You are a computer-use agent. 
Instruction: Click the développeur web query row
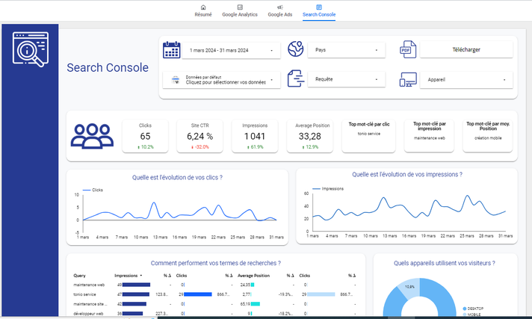(x=214, y=314)
